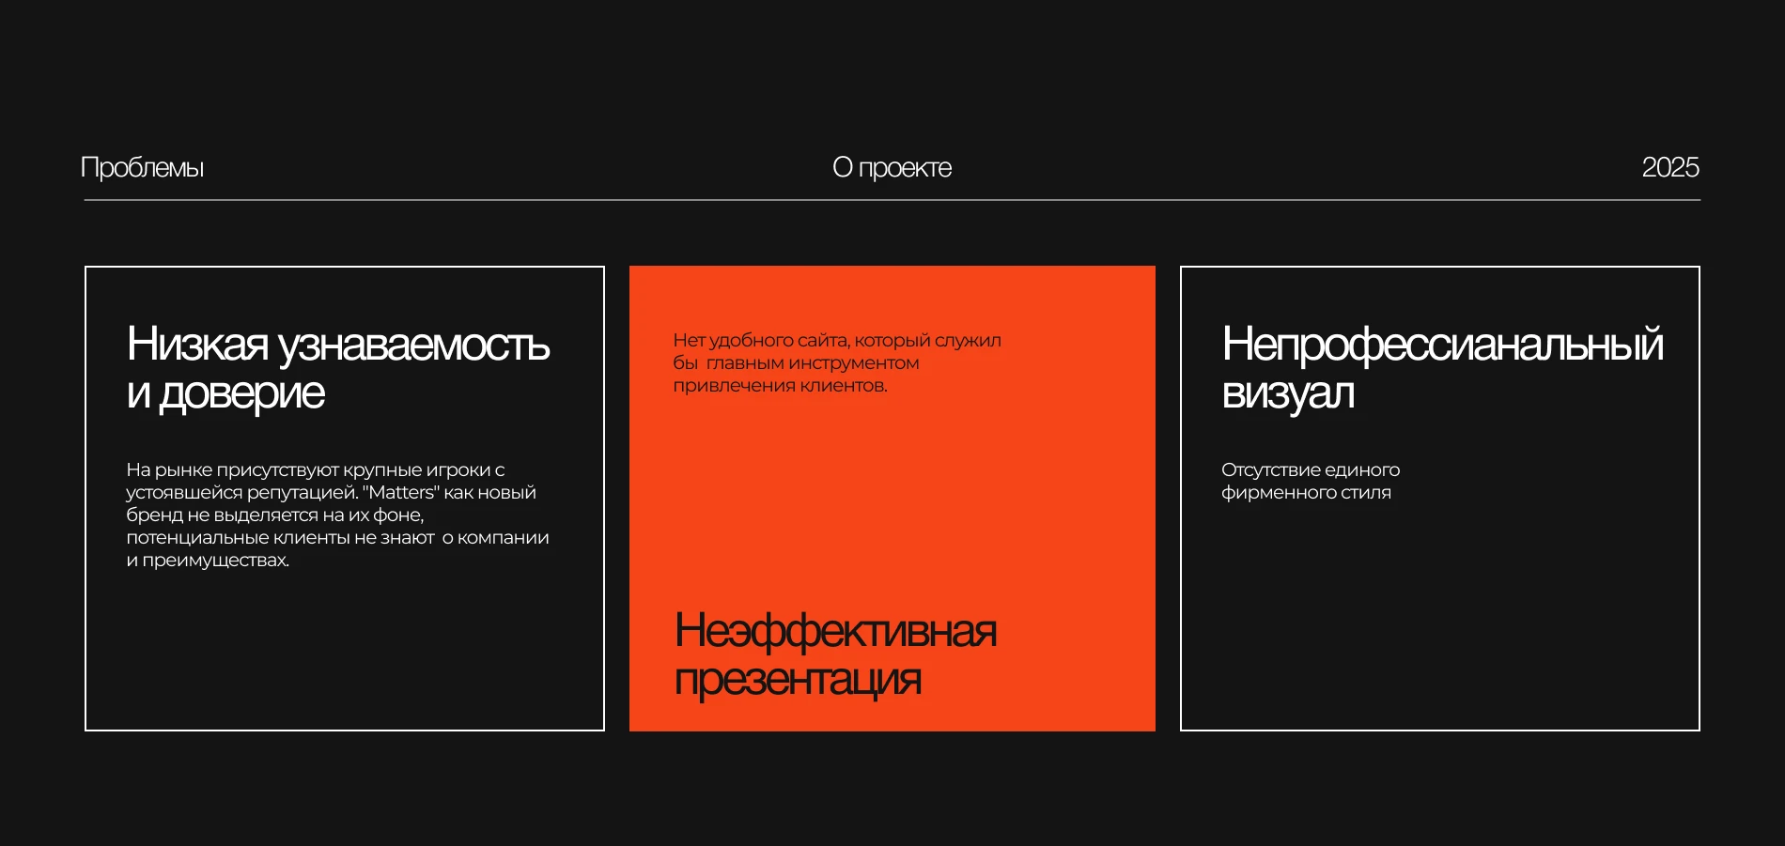Open the orange 'Неэффективная презентация' card
1785x846 pixels.
[892, 499]
